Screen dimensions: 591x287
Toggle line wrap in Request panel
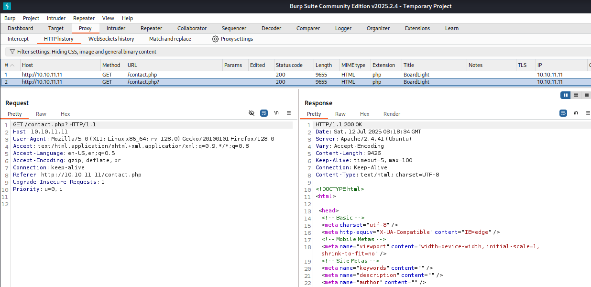click(264, 113)
